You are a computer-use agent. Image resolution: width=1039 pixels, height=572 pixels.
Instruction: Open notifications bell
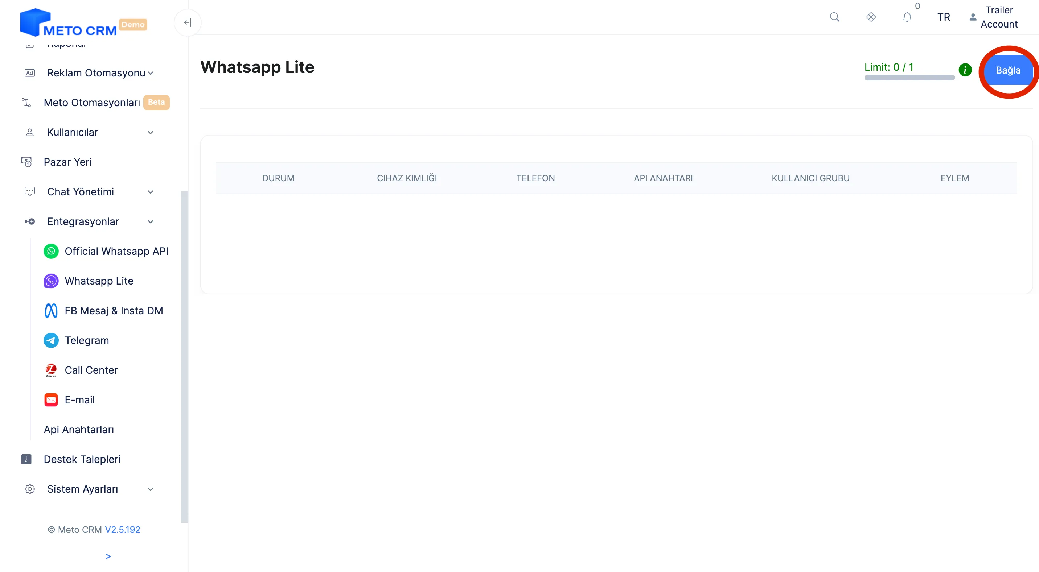907,17
